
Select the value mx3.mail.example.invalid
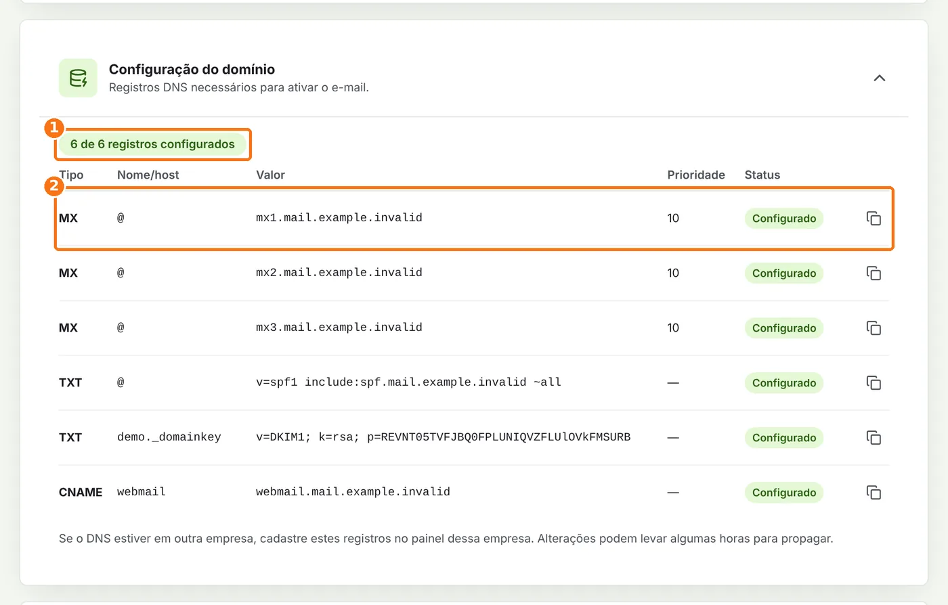339,328
